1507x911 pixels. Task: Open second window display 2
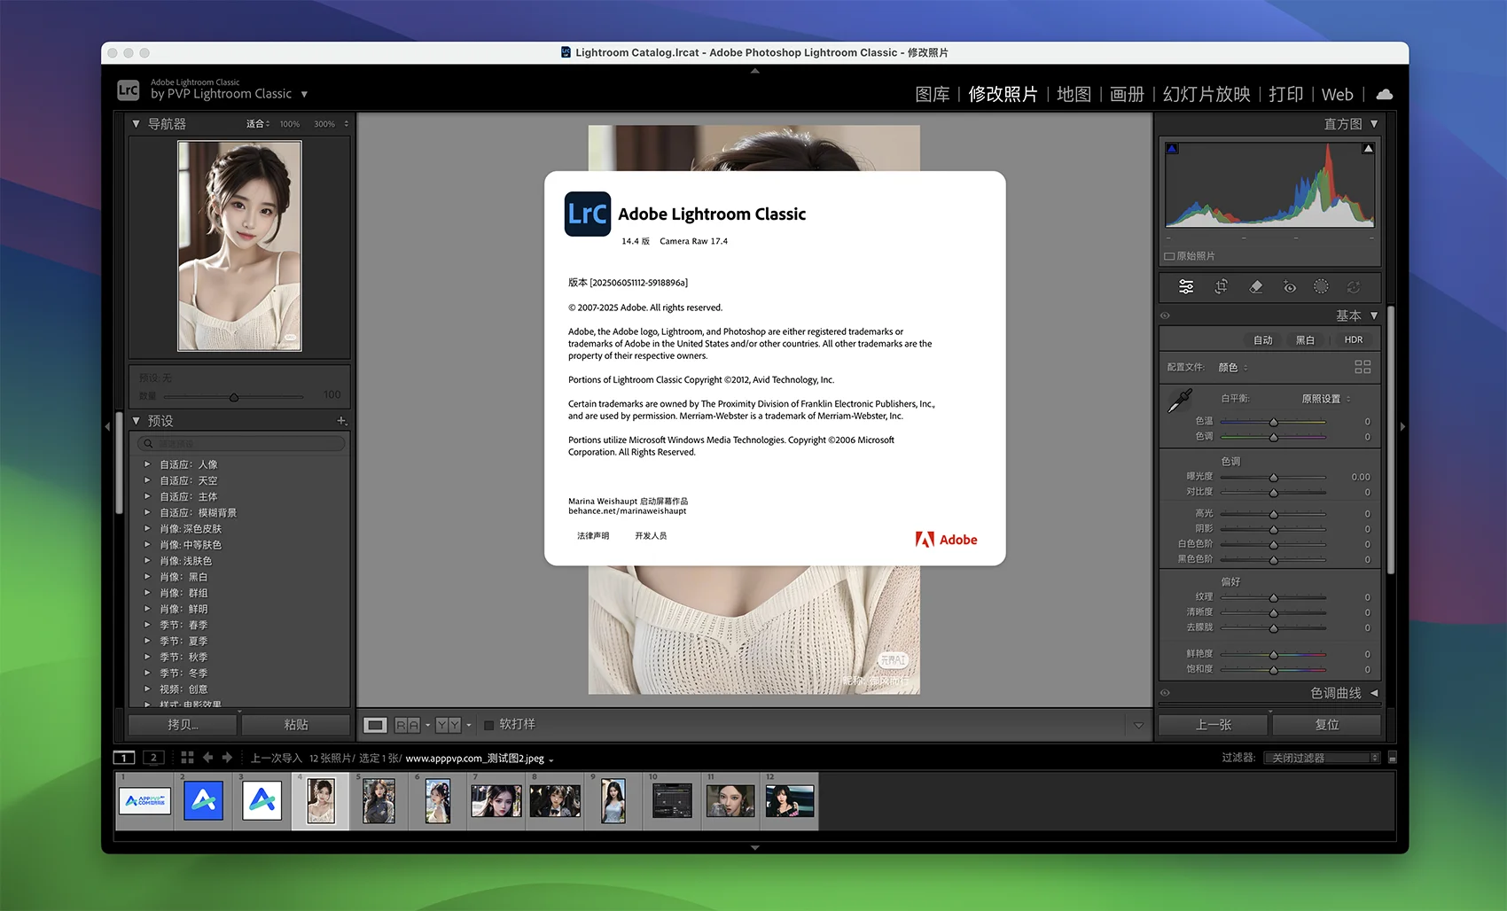tap(153, 758)
